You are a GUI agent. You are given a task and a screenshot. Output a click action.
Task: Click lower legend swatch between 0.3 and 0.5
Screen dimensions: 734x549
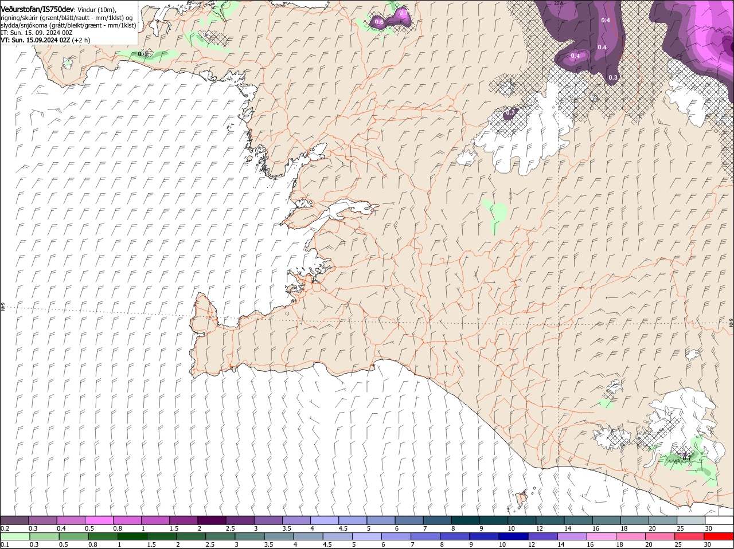[45, 536]
